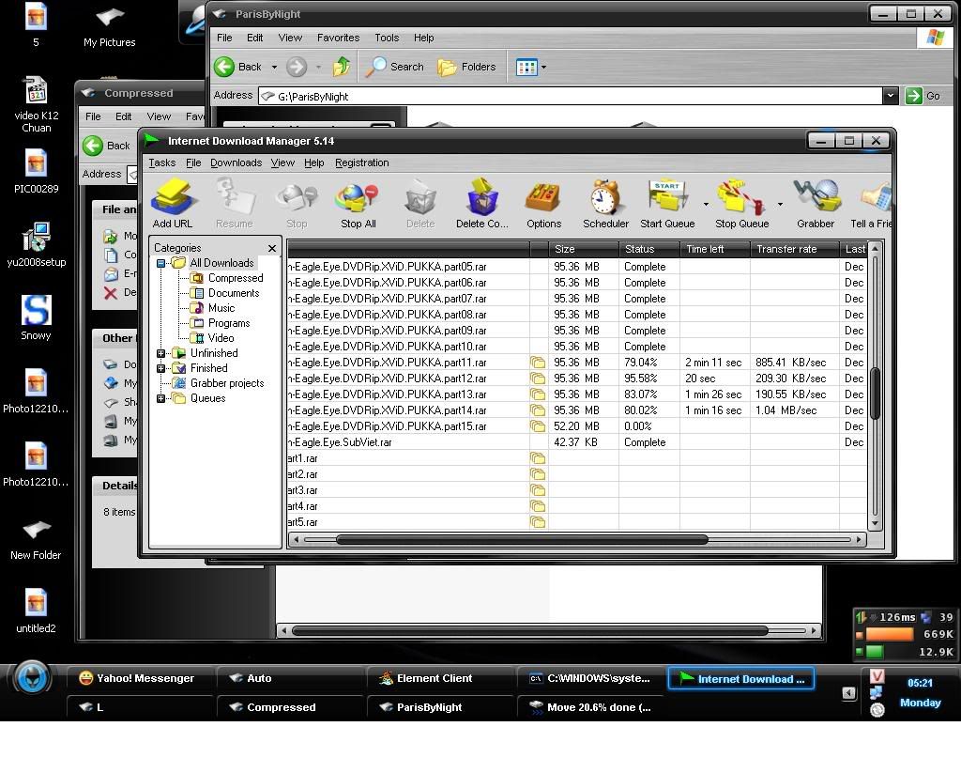Open the video K12 Chuan desktop icon

[x=37, y=105]
